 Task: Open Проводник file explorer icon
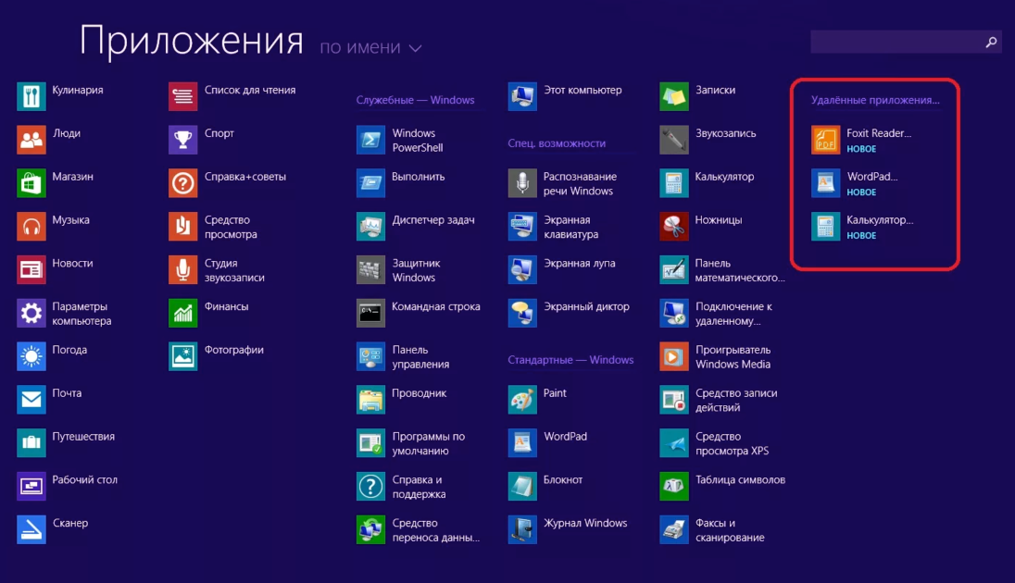(x=371, y=400)
